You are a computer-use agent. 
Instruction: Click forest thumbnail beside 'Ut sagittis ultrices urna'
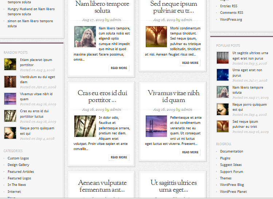pyautogui.click(x=223, y=58)
